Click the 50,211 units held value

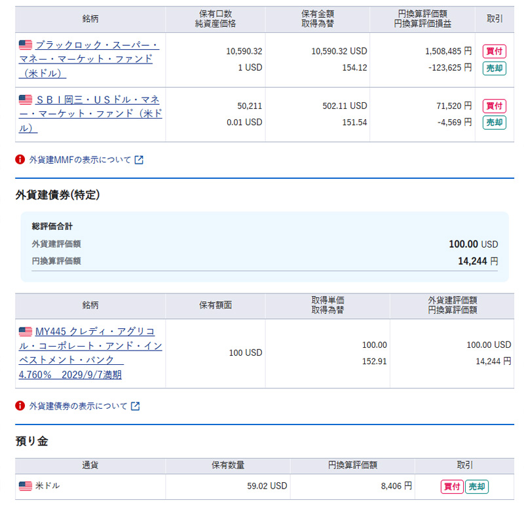click(x=250, y=106)
